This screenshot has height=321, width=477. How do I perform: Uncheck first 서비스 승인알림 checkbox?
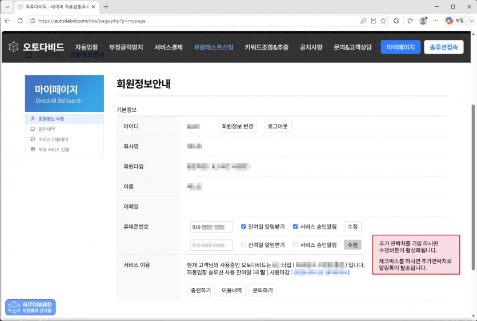pos(295,226)
